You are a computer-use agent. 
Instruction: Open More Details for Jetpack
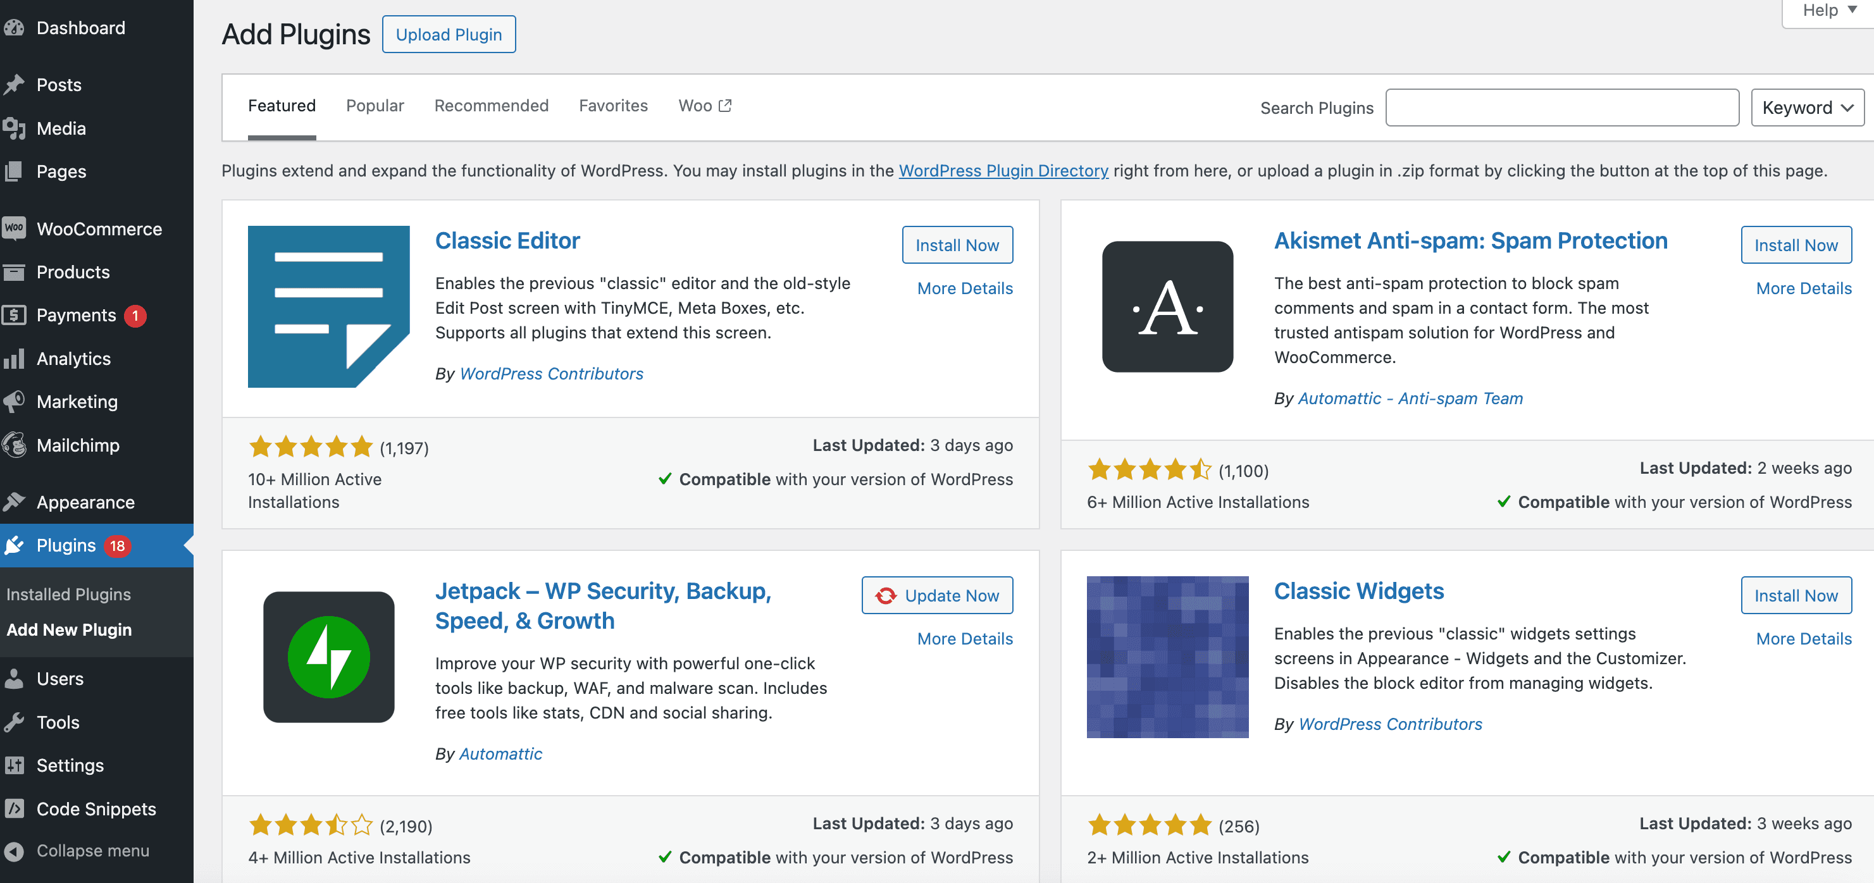click(x=965, y=639)
